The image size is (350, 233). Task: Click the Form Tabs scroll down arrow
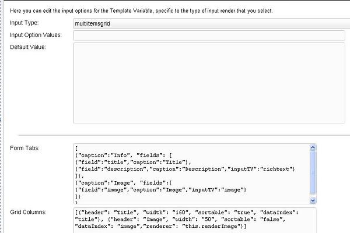point(313,200)
